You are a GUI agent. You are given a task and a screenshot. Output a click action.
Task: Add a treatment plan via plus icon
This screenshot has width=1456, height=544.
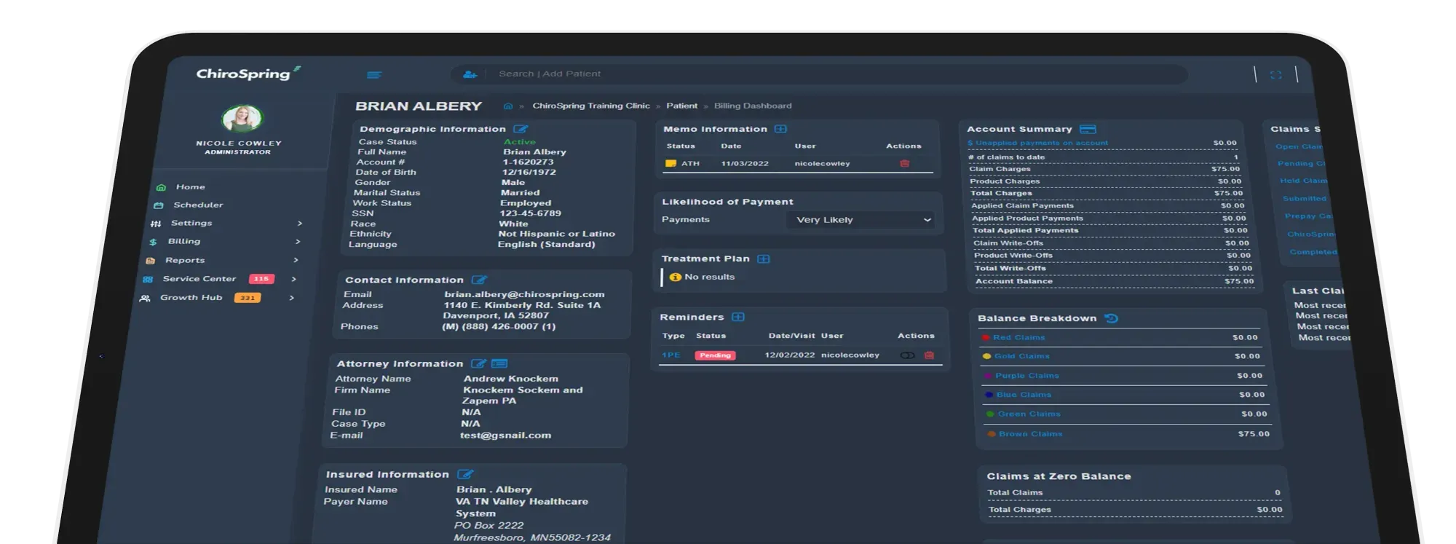(763, 259)
